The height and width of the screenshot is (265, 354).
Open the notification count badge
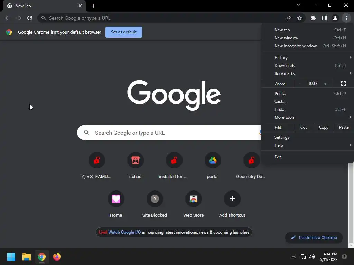(344, 257)
